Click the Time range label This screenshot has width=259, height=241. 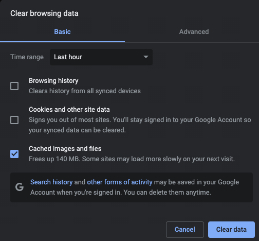(27, 57)
